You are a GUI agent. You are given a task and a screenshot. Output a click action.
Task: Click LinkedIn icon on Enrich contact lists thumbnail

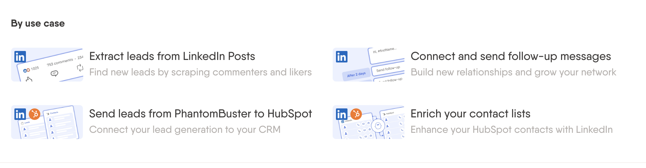pyautogui.click(x=342, y=114)
